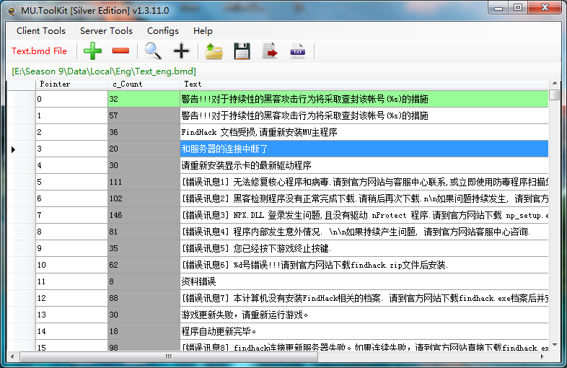Screen dimensions: 567x368
Task: Click the green plus add row icon
Action: [92, 51]
